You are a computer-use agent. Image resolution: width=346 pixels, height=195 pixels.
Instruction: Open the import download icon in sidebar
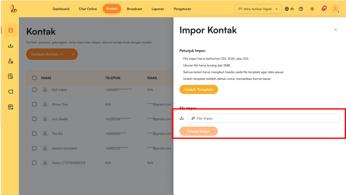point(10,46)
